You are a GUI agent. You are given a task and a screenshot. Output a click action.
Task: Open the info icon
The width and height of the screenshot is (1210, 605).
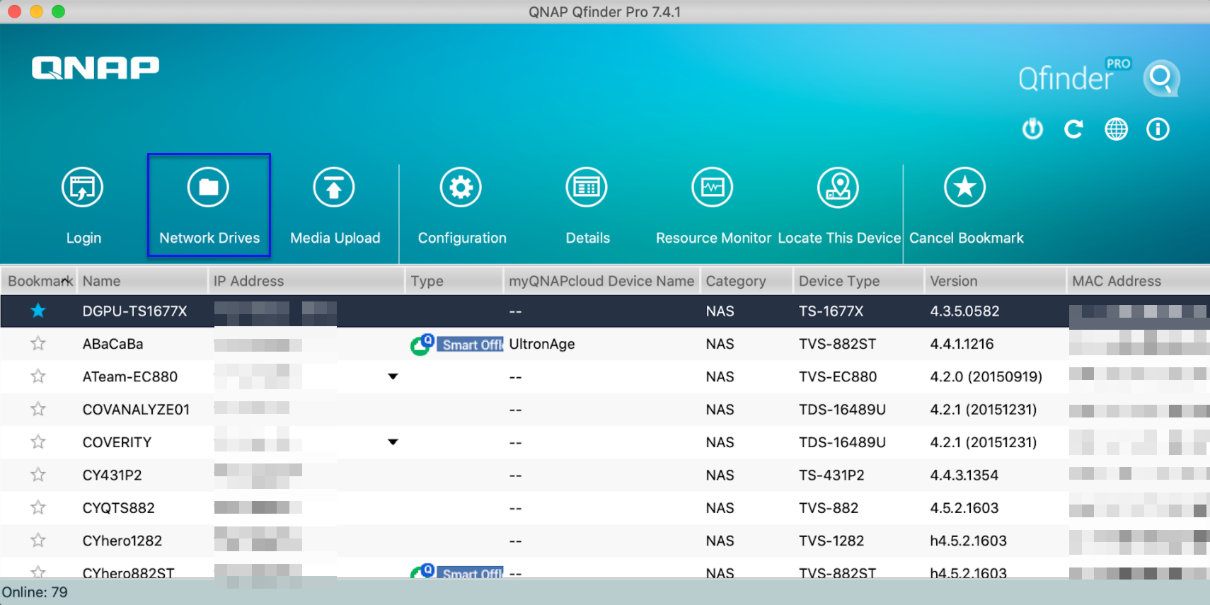point(1158,129)
